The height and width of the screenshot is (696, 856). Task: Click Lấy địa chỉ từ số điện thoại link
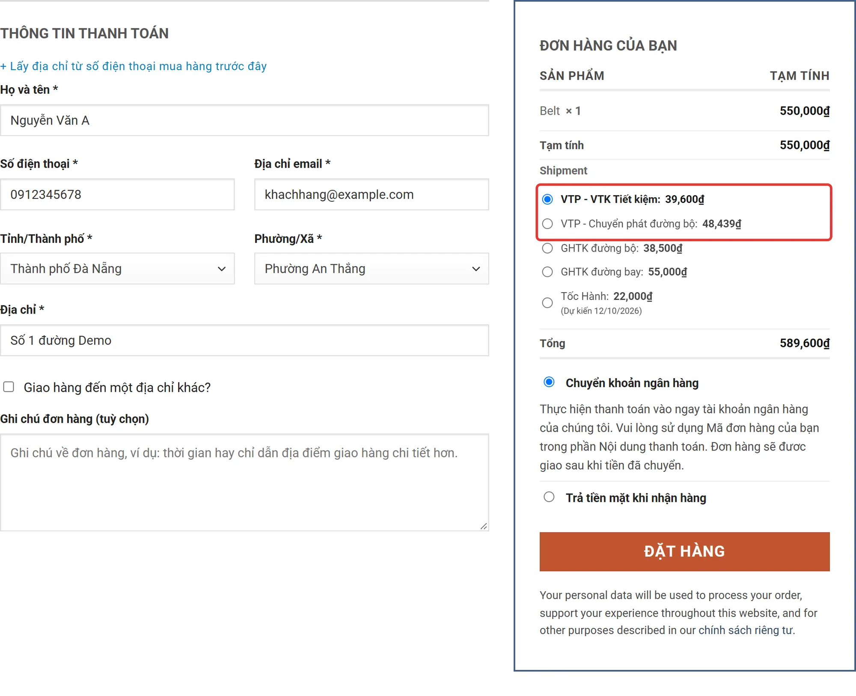pyautogui.click(x=134, y=66)
